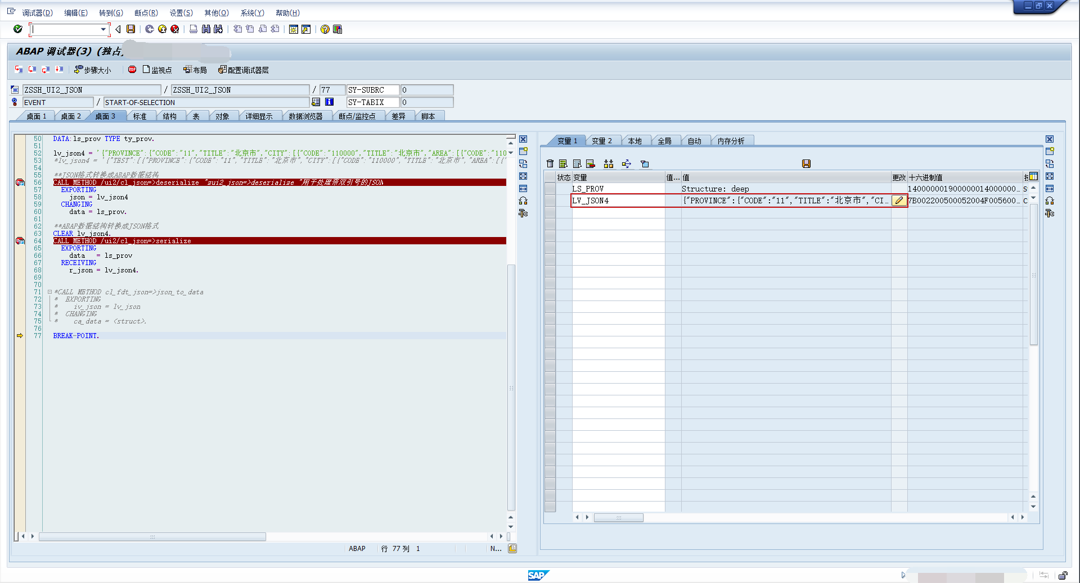Click the 配置调试器层 configure debugger button
This screenshot has height=583, width=1080.
point(244,70)
